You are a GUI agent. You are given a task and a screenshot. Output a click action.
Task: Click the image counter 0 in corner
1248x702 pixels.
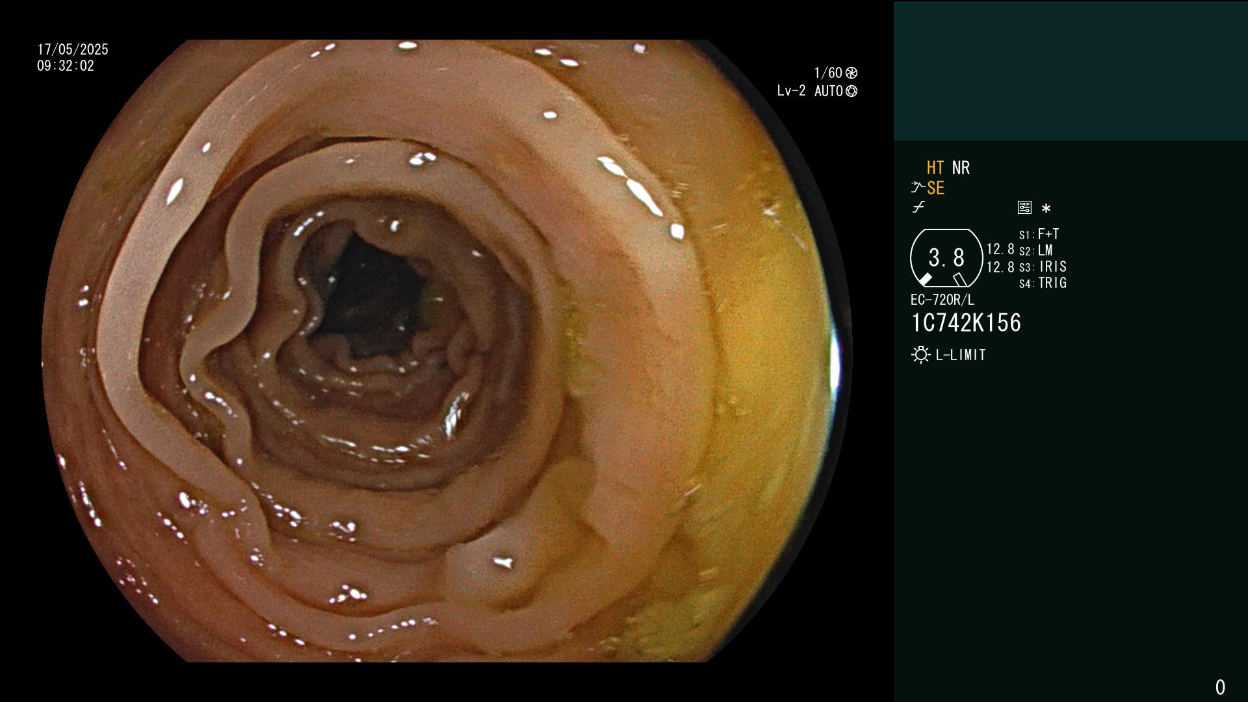click(x=1220, y=687)
